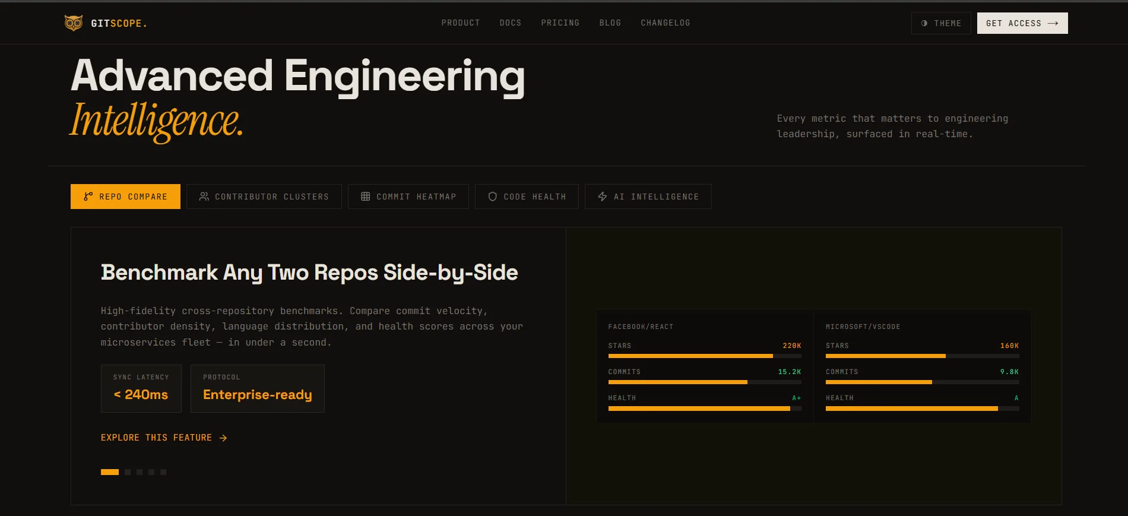Click the 'High-fidelity cross-repository benchmarks' paragraph

pyautogui.click(x=312, y=327)
